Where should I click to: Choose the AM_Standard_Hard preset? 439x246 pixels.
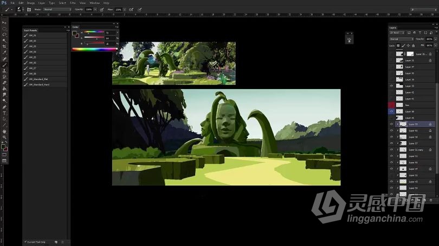pos(45,84)
